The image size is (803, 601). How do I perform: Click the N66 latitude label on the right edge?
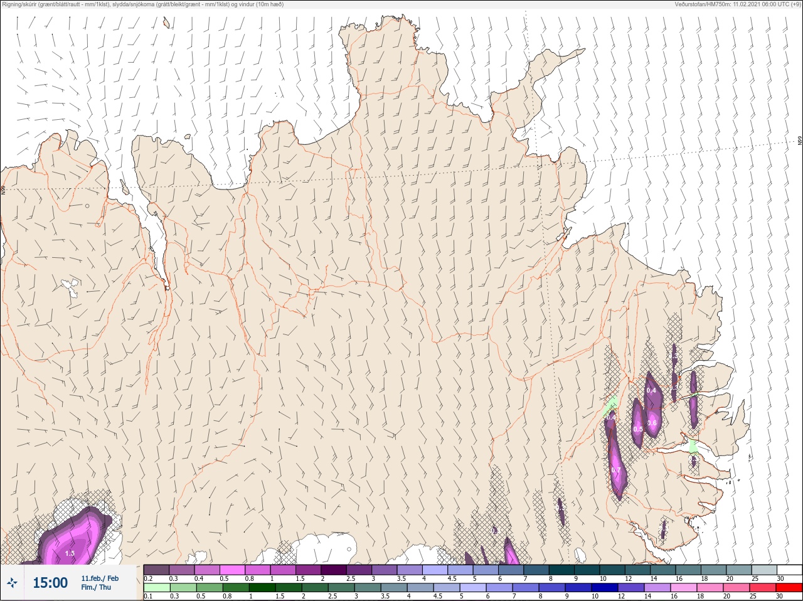pyautogui.click(x=800, y=141)
